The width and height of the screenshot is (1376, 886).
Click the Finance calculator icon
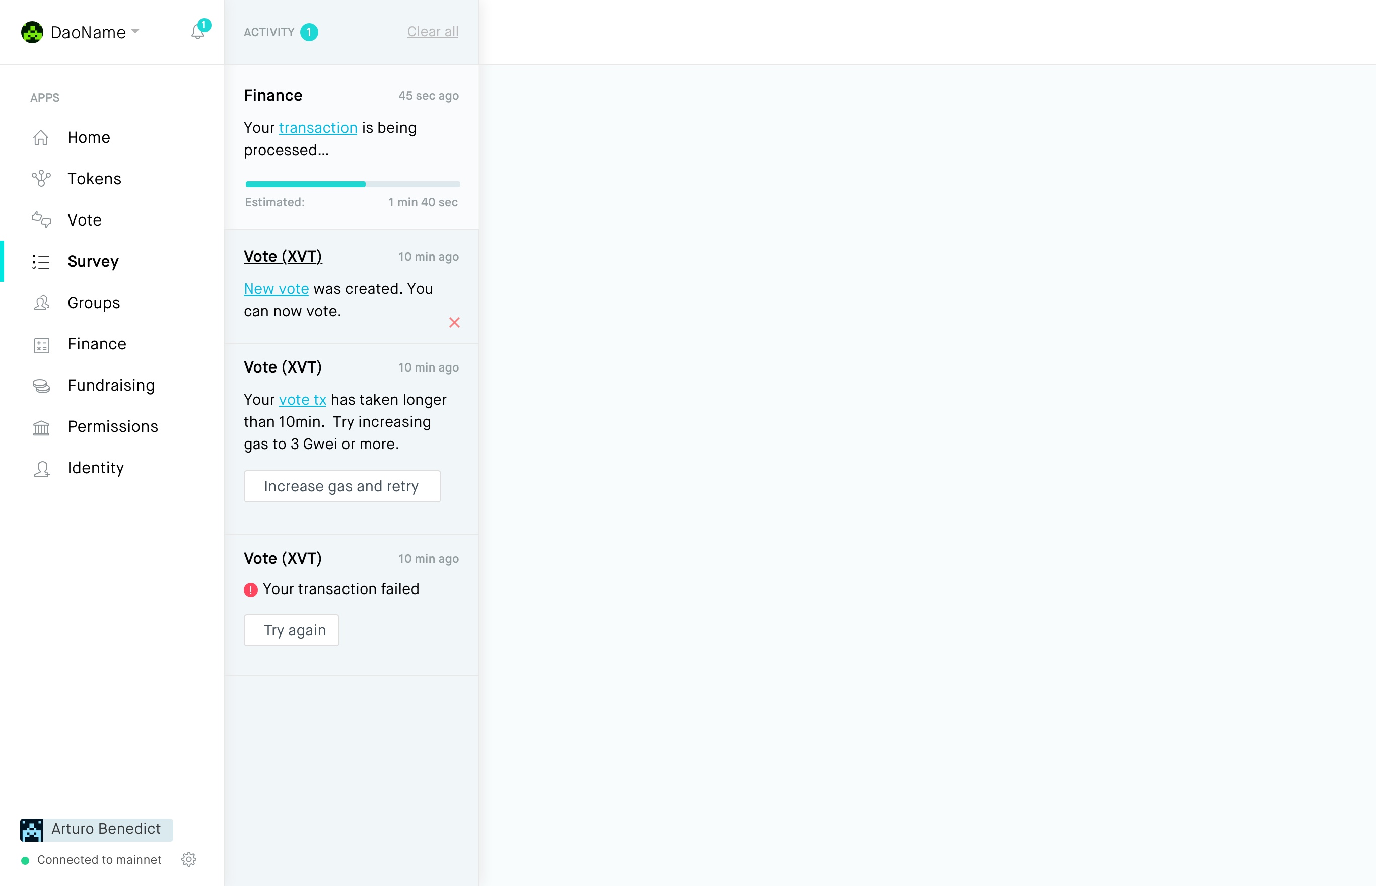(x=41, y=345)
